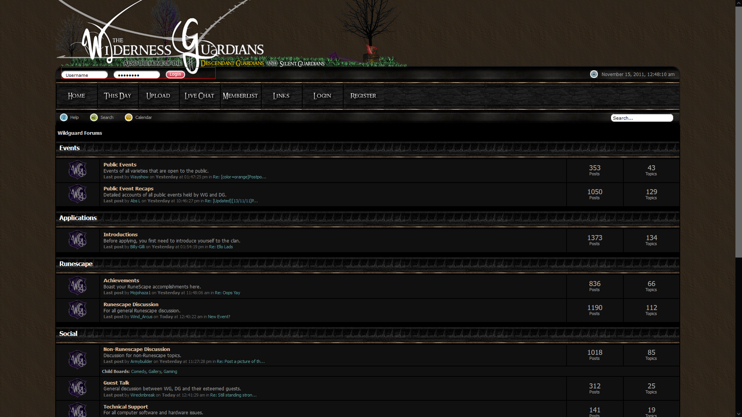Open the Search link in the sub-menu

(107, 117)
